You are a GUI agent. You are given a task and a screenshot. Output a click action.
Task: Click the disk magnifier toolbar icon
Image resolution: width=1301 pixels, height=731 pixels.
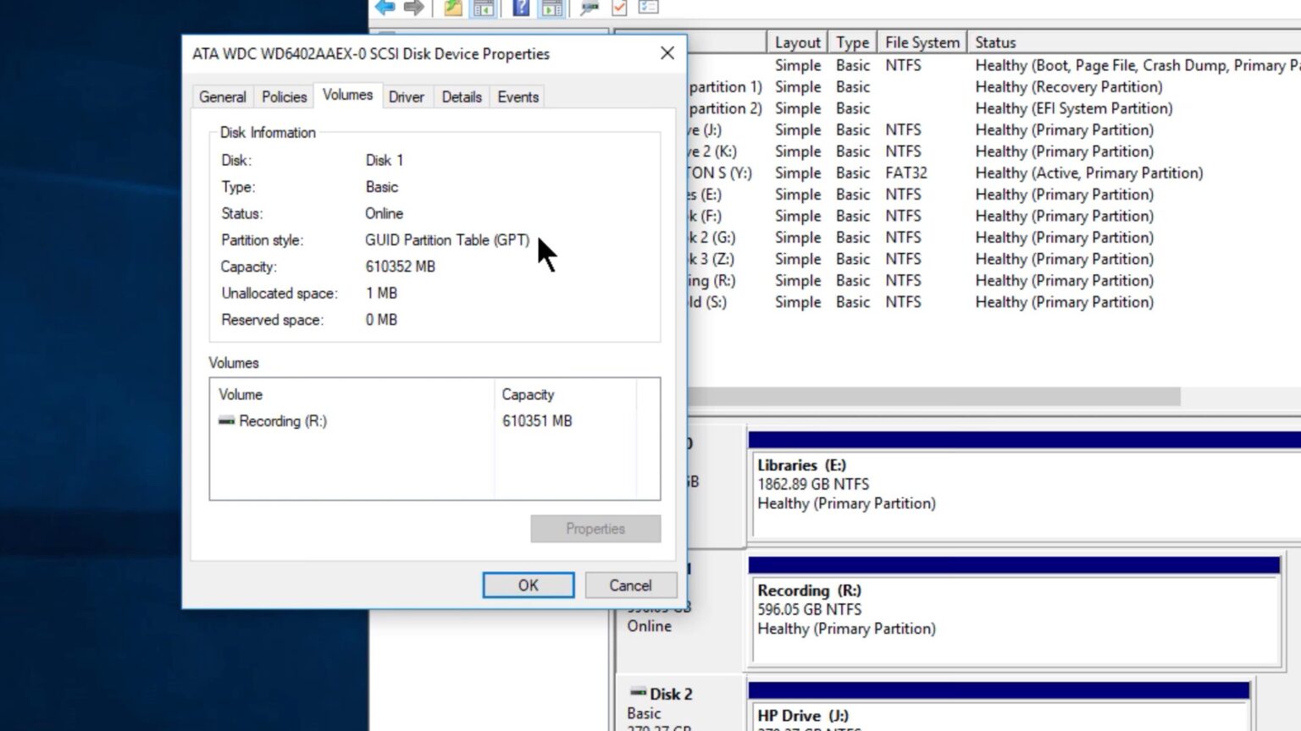[x=589, y=7]
